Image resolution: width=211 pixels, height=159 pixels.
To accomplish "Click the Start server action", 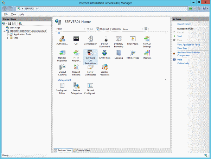I will 179,36.
